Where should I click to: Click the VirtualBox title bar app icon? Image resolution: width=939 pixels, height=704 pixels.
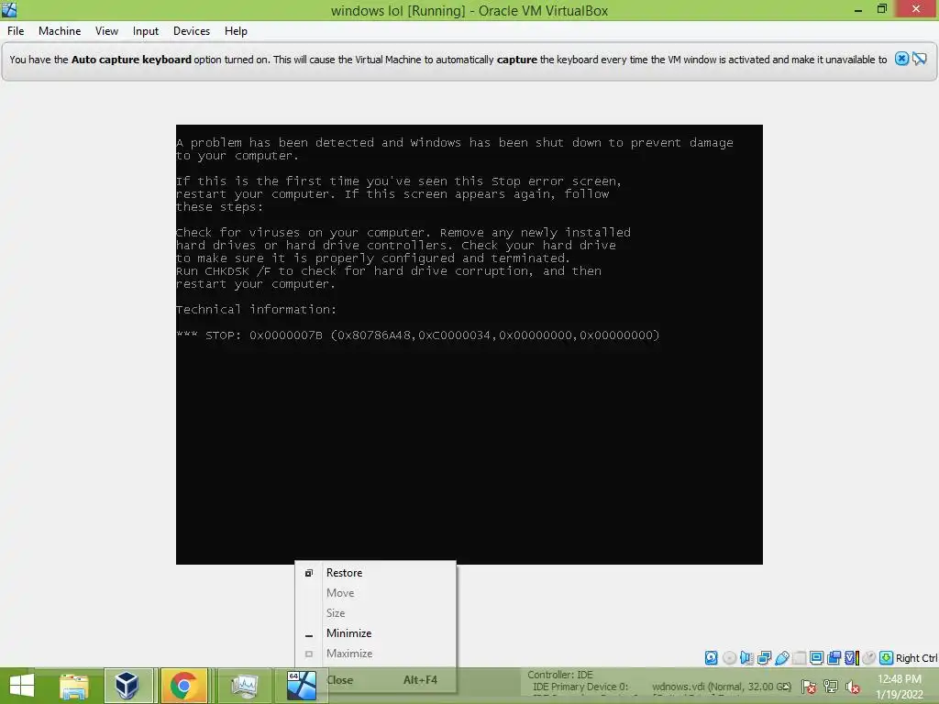coord(9,9)
